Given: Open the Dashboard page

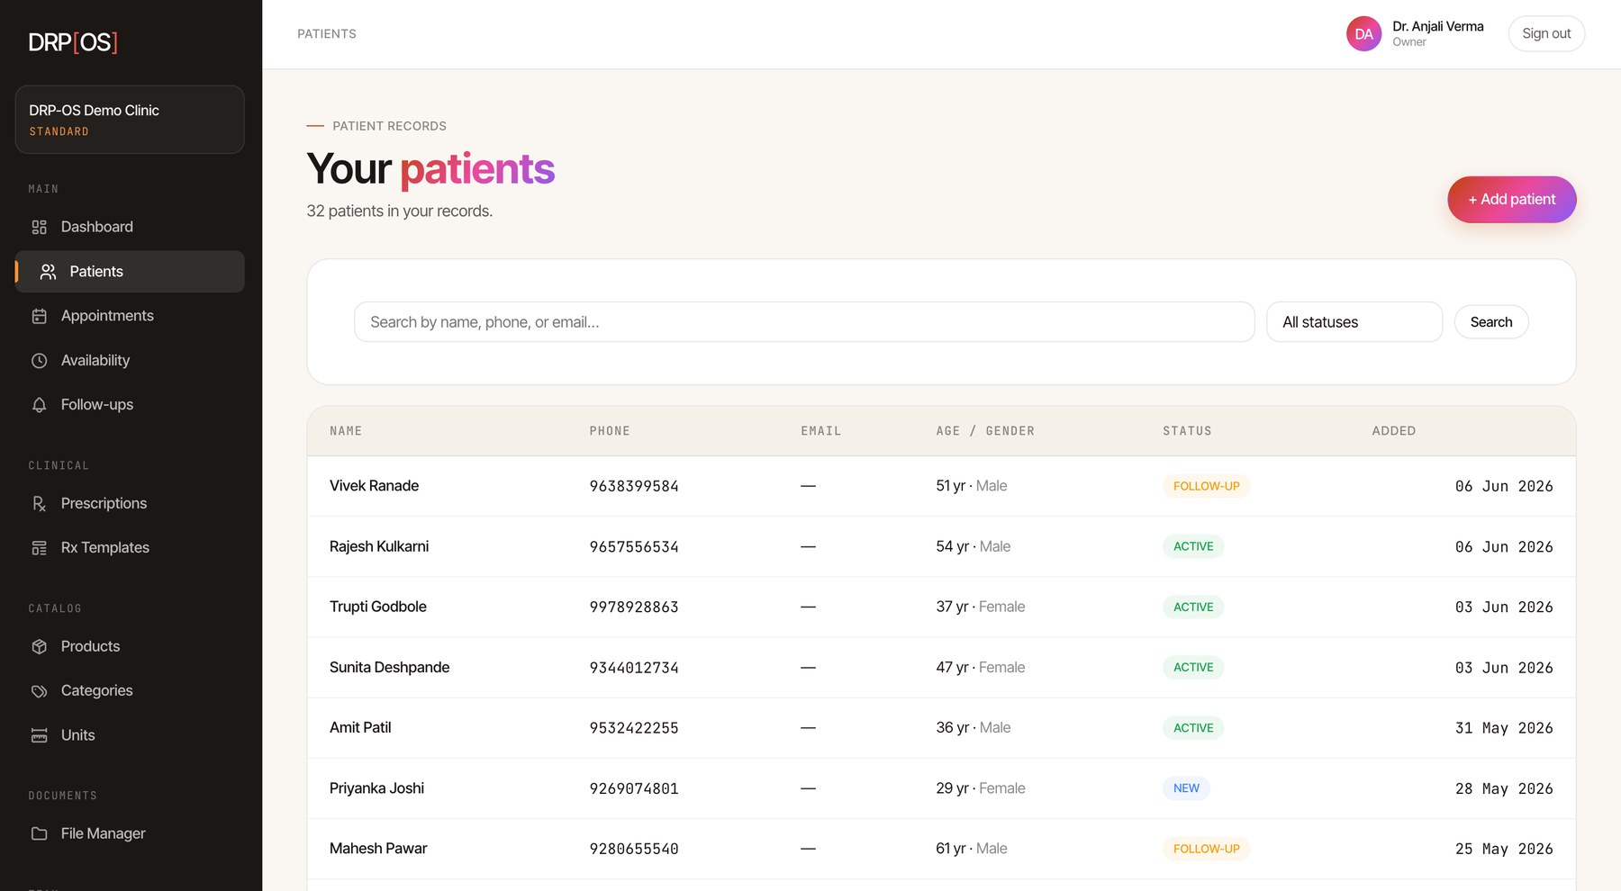Looking at the screenshot, I should tap(130, 227).
